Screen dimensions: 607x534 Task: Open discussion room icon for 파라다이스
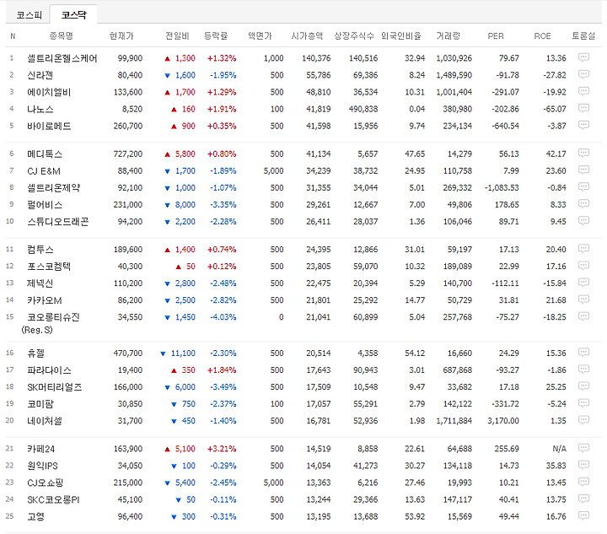(583, 369)
